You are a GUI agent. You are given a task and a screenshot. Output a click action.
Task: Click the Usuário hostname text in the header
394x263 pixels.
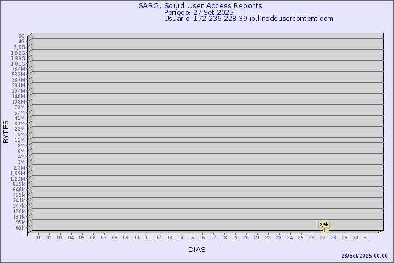[x=248, y=18]
